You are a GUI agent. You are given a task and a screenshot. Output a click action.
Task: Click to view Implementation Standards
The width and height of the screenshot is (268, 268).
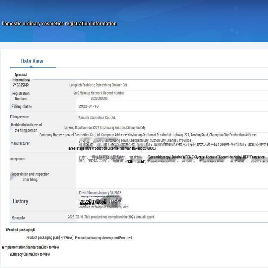[50, 247]
